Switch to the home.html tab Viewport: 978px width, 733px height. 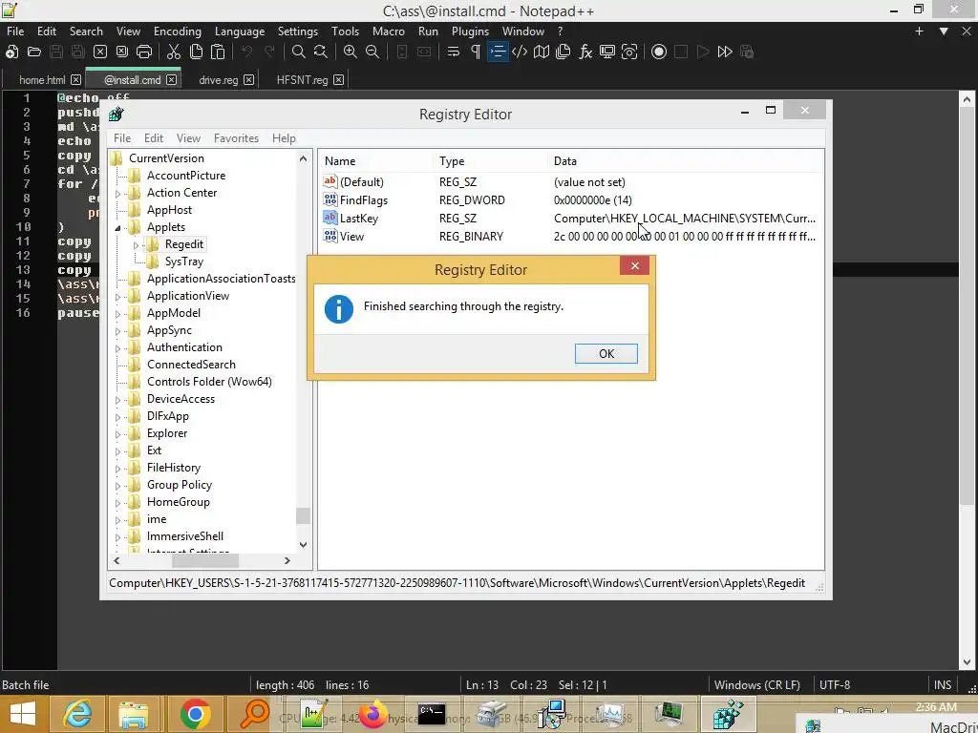click(x=42, y=80)
